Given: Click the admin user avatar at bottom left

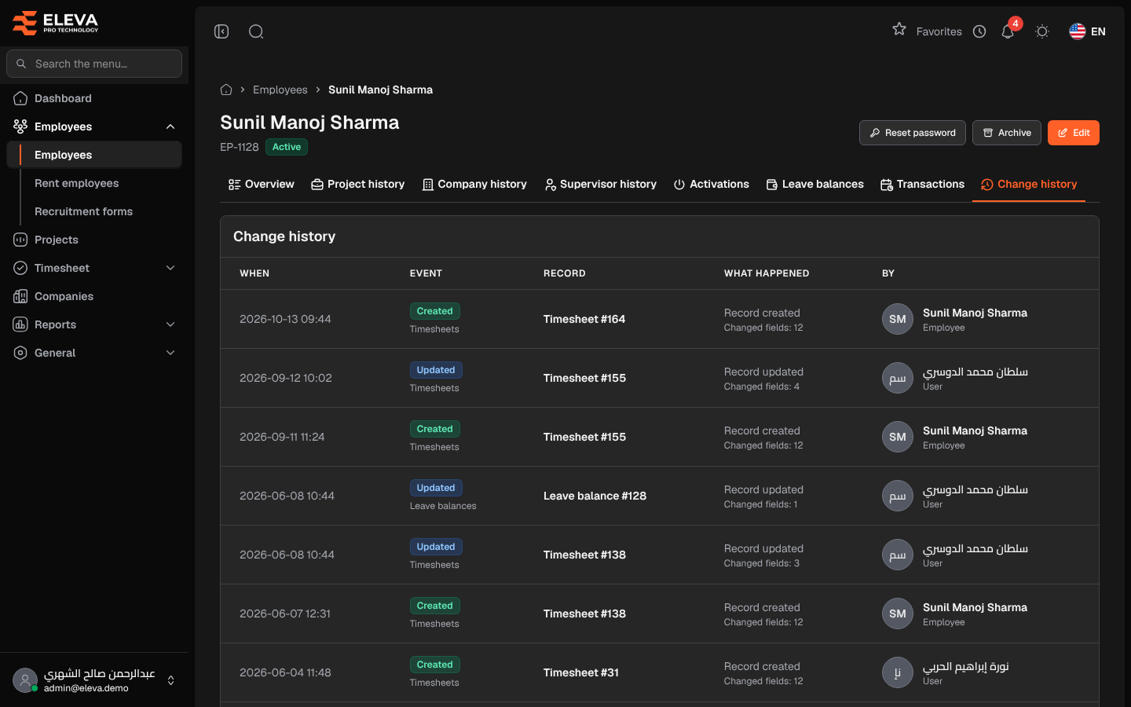Looking at the screenshot, I should tap(25, 680).
